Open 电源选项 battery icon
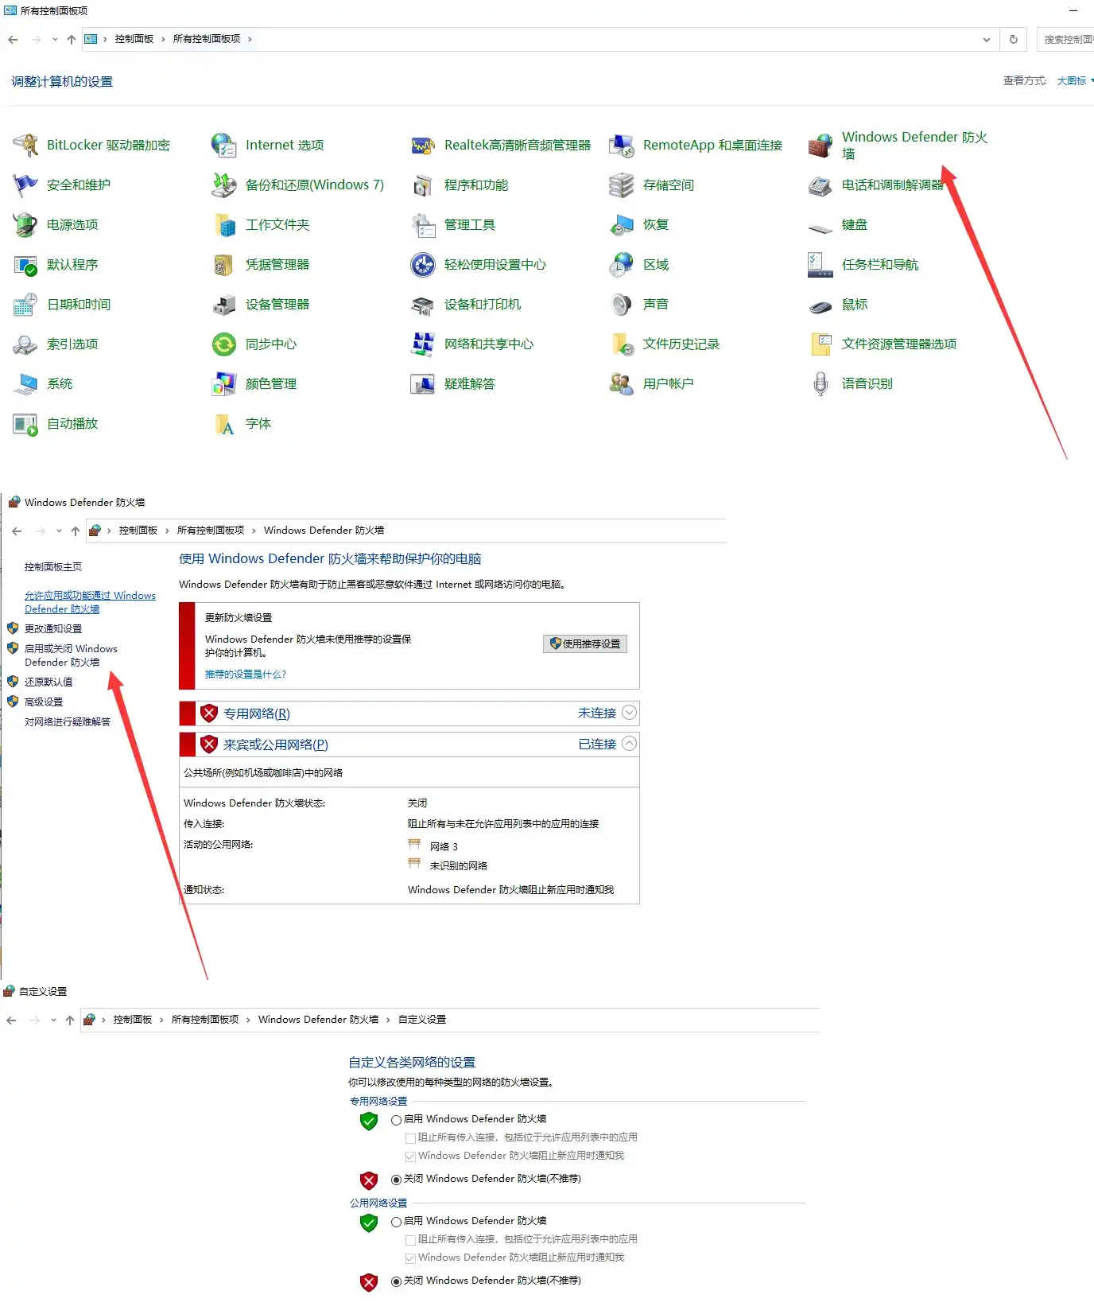The width and height of the screenshot is (1094, 1314). [x=25, y=225]
